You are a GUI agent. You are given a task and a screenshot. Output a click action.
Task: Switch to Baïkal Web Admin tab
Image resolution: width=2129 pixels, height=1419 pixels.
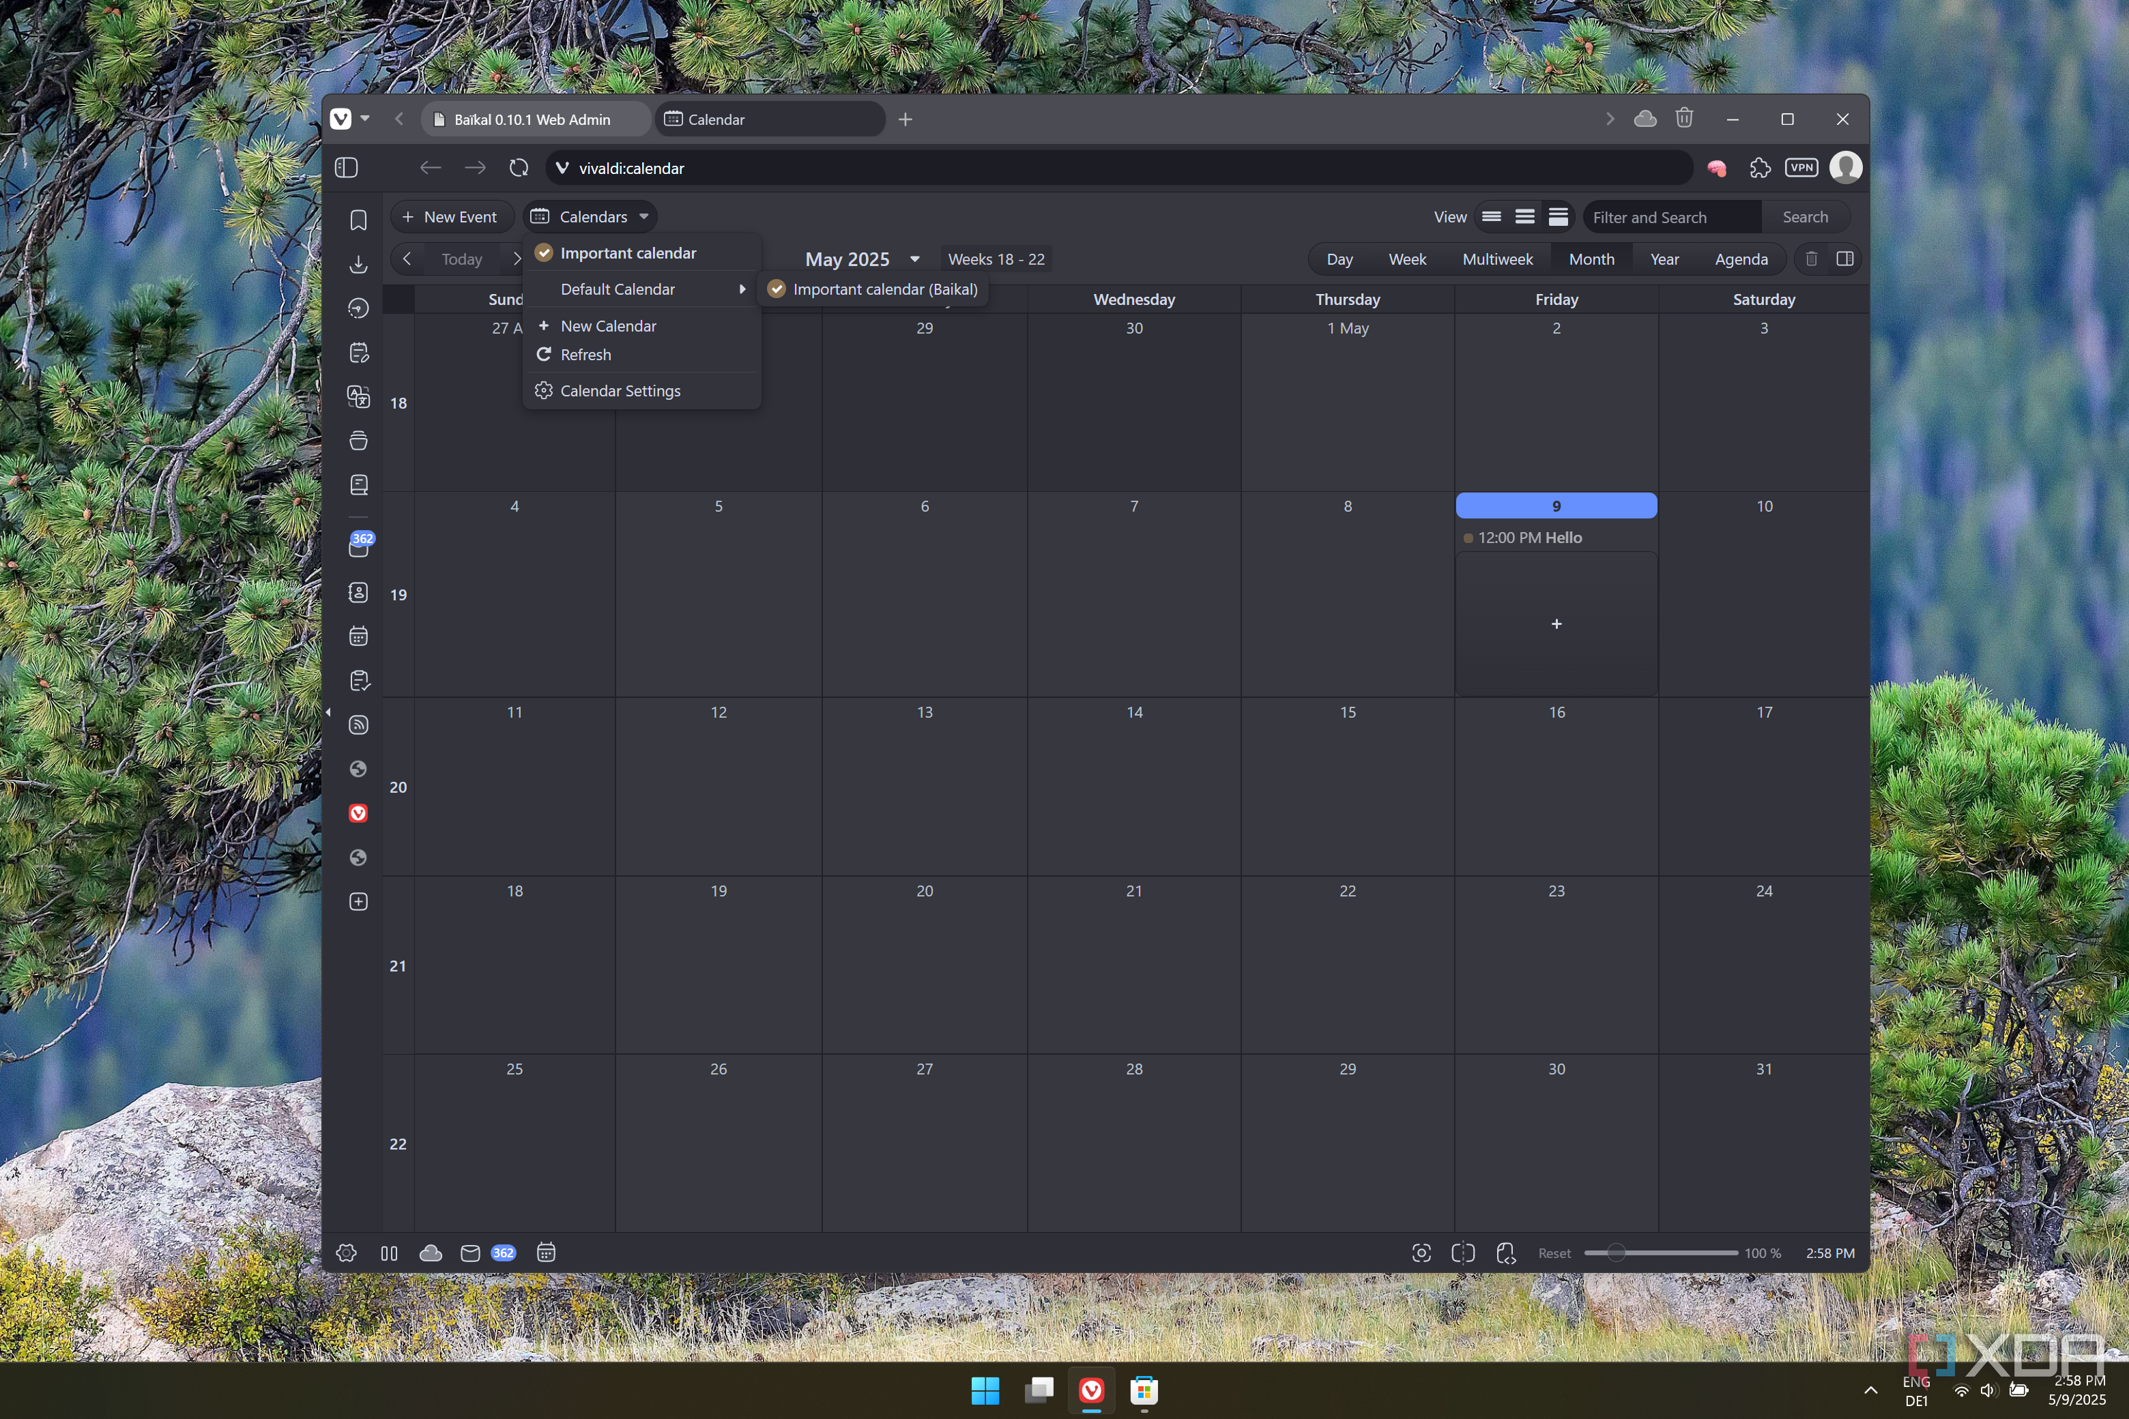[x=534, y=119]
